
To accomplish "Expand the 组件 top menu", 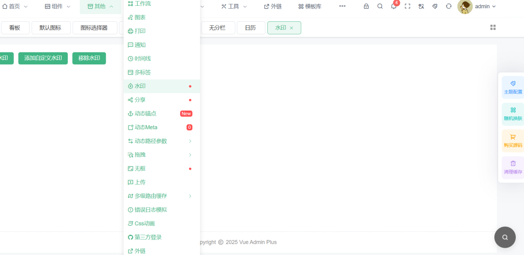I will coord(58,6).
